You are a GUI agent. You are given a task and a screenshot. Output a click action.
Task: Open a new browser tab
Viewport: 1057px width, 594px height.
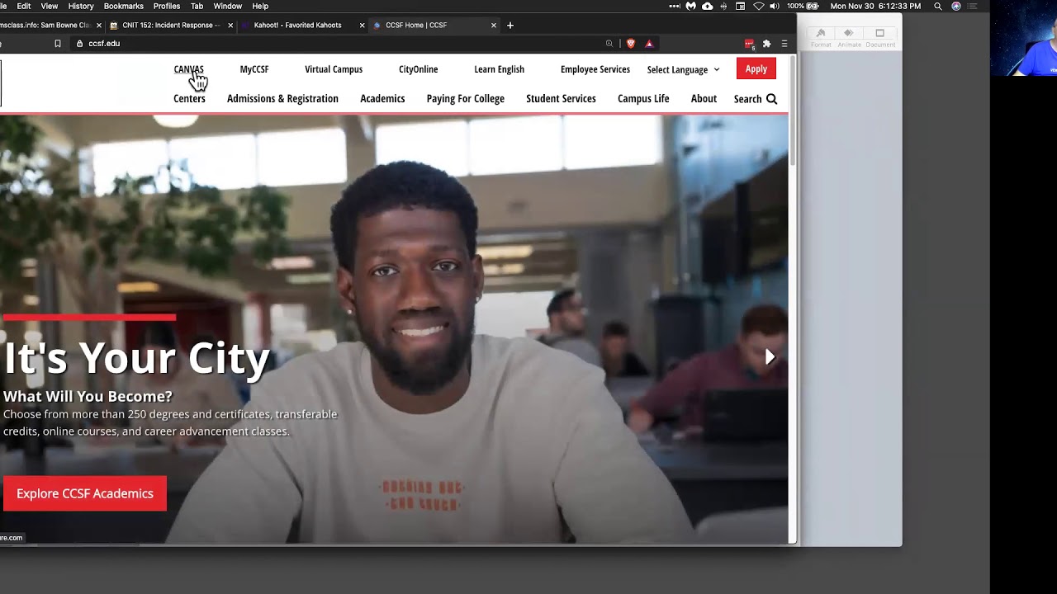tap(510, 25)
